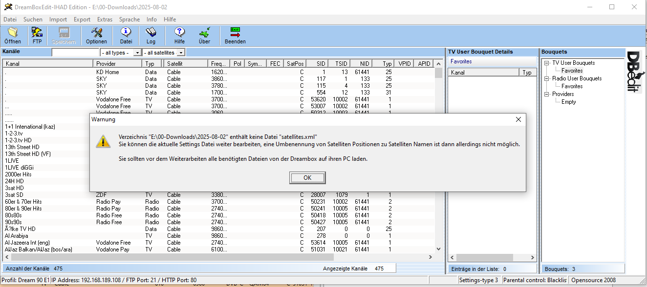
Task: Select the "1LIVE diGGi" channel row
Action: click(219, 168)
